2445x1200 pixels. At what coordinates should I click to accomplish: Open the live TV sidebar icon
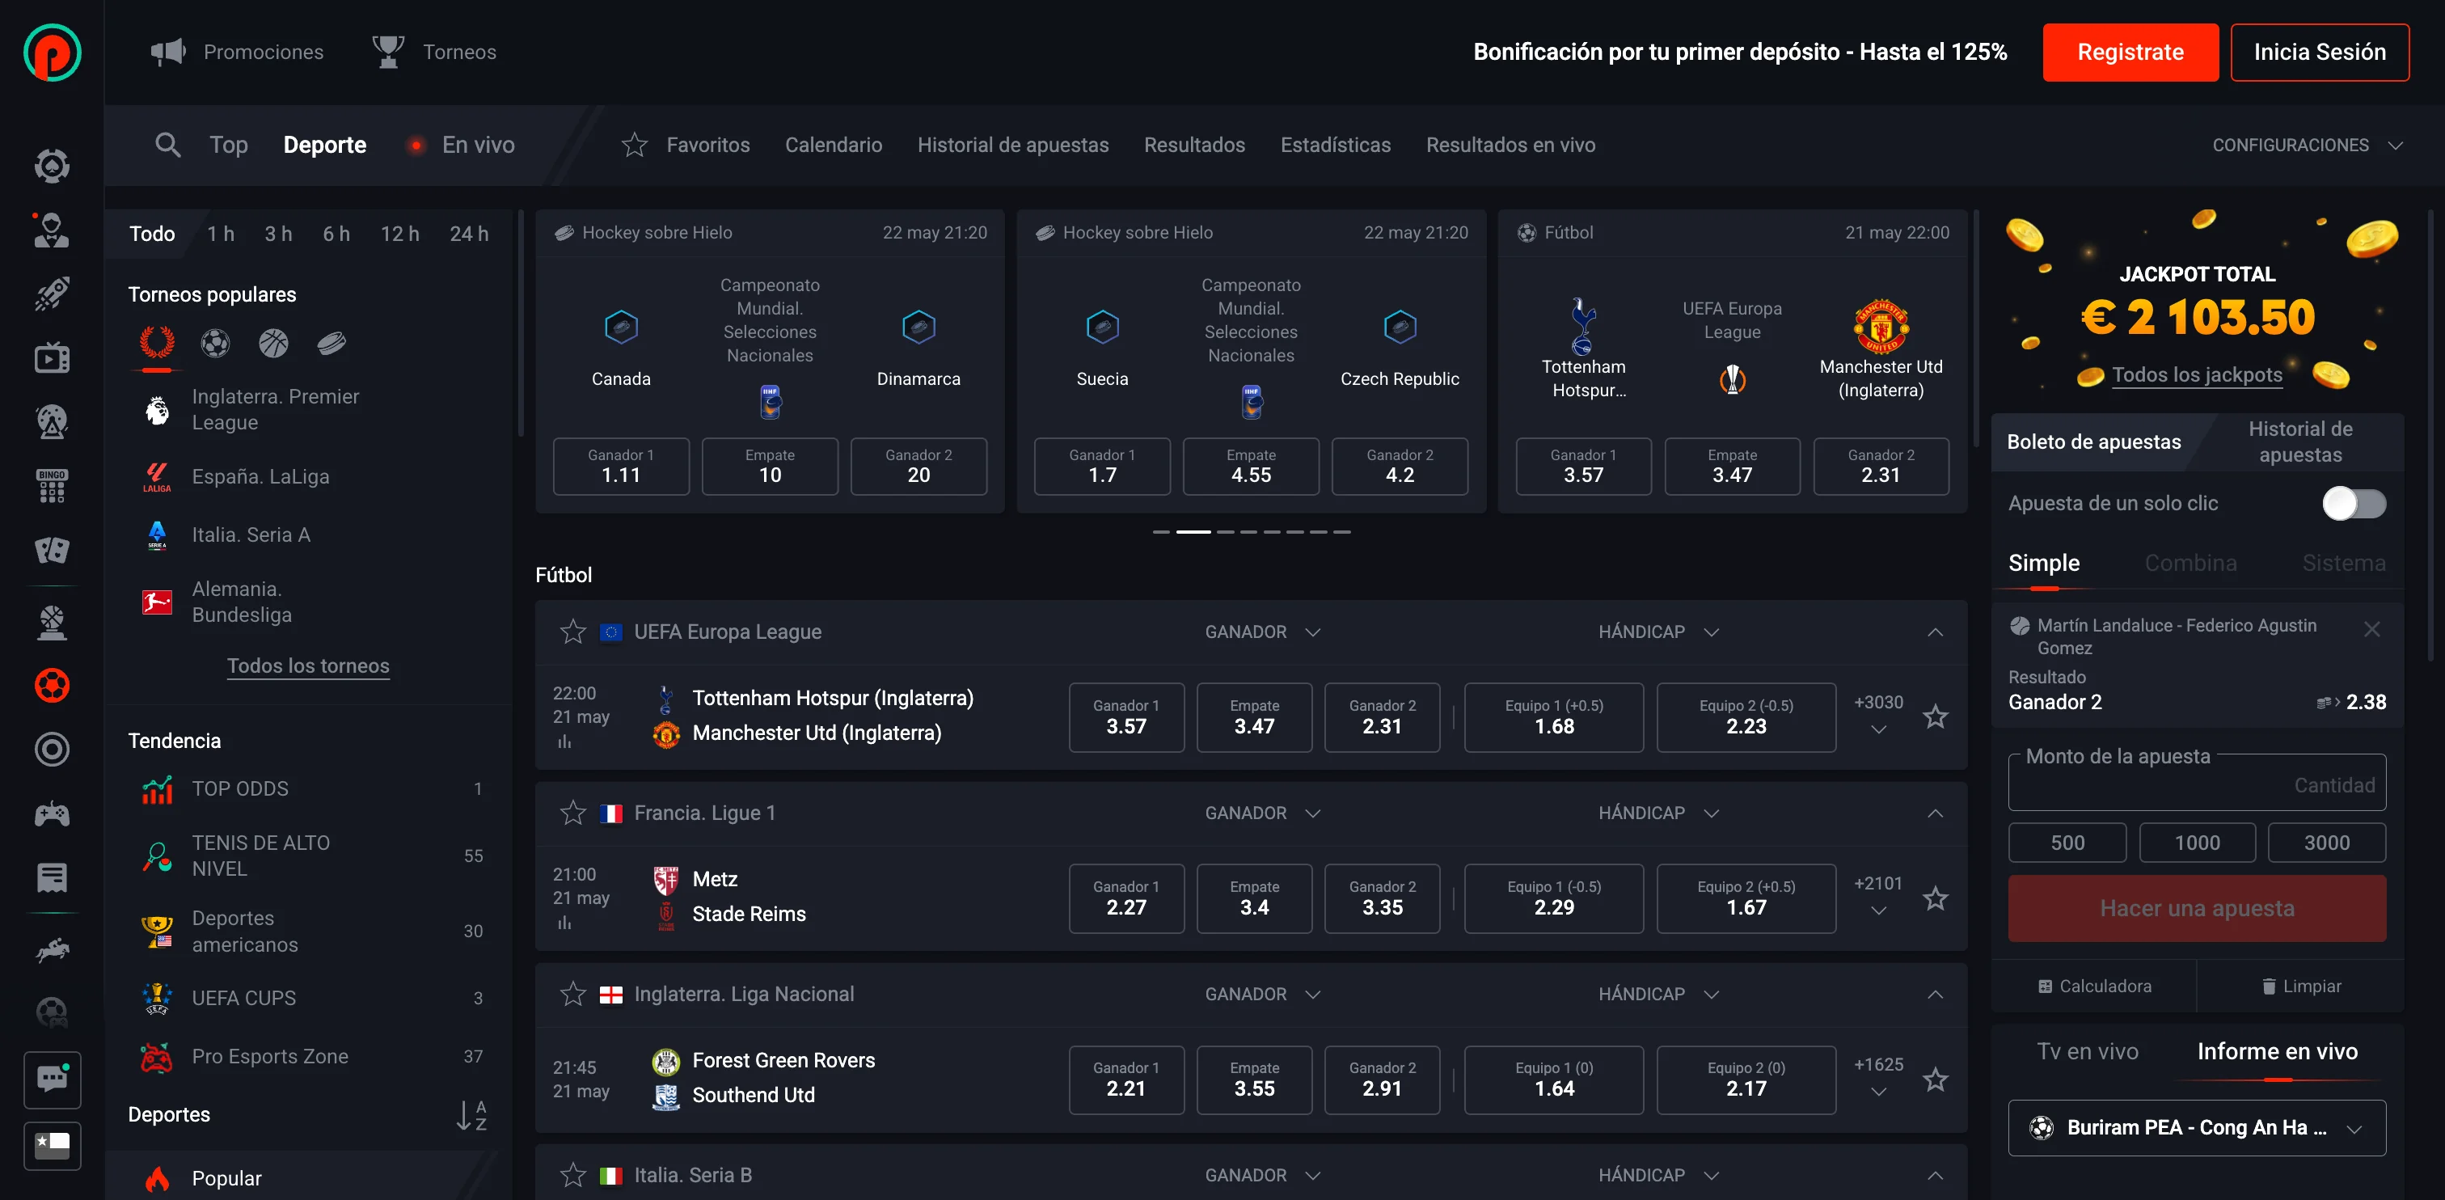[x=53, y=358]
